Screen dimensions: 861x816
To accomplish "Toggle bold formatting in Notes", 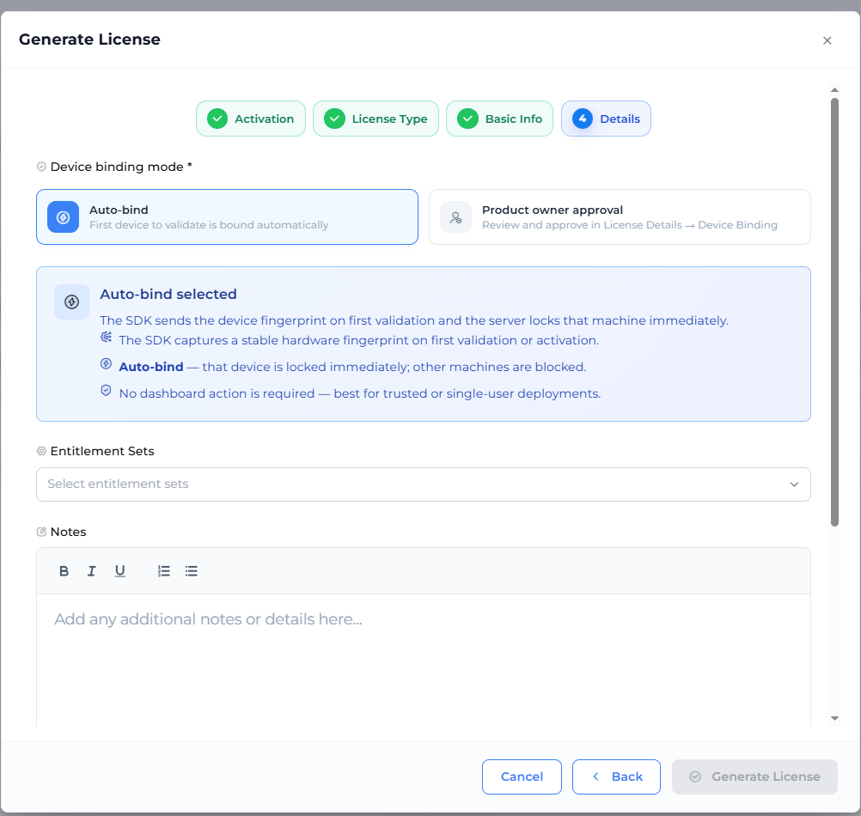I will click(x=64, y=570).
